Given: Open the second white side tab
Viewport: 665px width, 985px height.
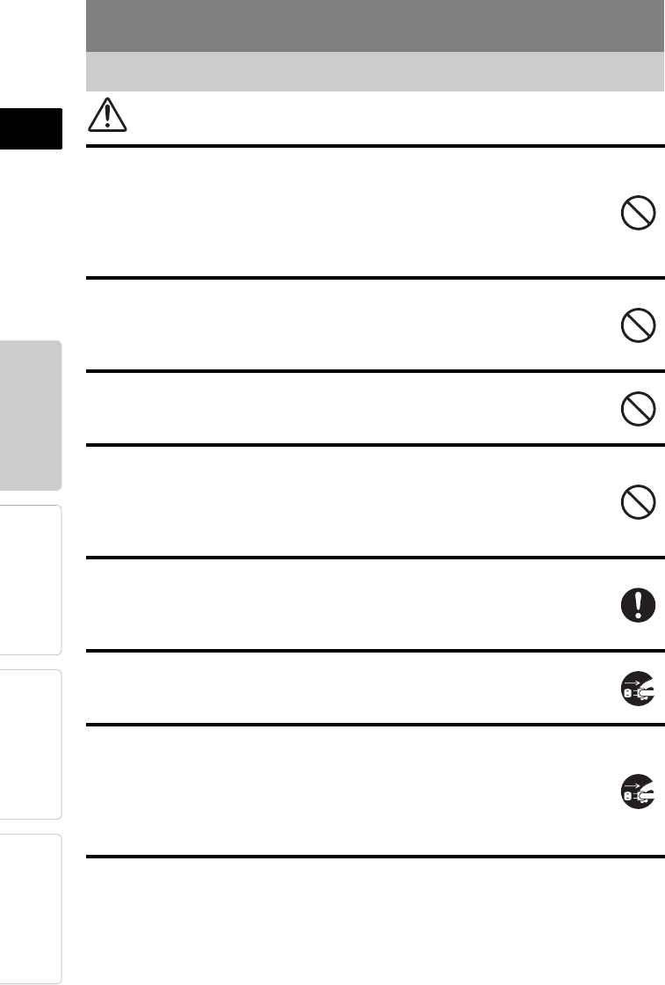Looking at the screenshot, I should tap(31, 744).
